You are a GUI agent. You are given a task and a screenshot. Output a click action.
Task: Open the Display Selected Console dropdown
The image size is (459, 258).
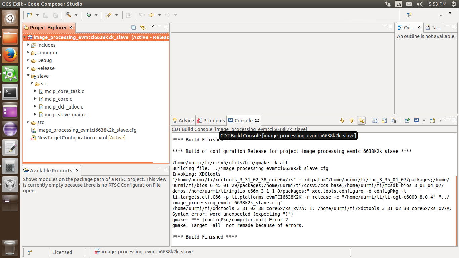point(424,120)
